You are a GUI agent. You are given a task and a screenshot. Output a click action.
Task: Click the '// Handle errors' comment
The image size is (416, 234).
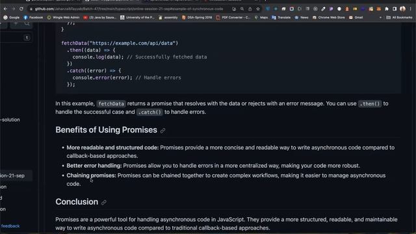tap(158, 77)
